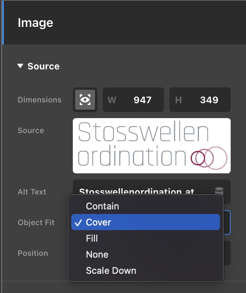The image size is (246, 293).
Task: Focus the Alt Text input field
Action: tap(146, 191)
